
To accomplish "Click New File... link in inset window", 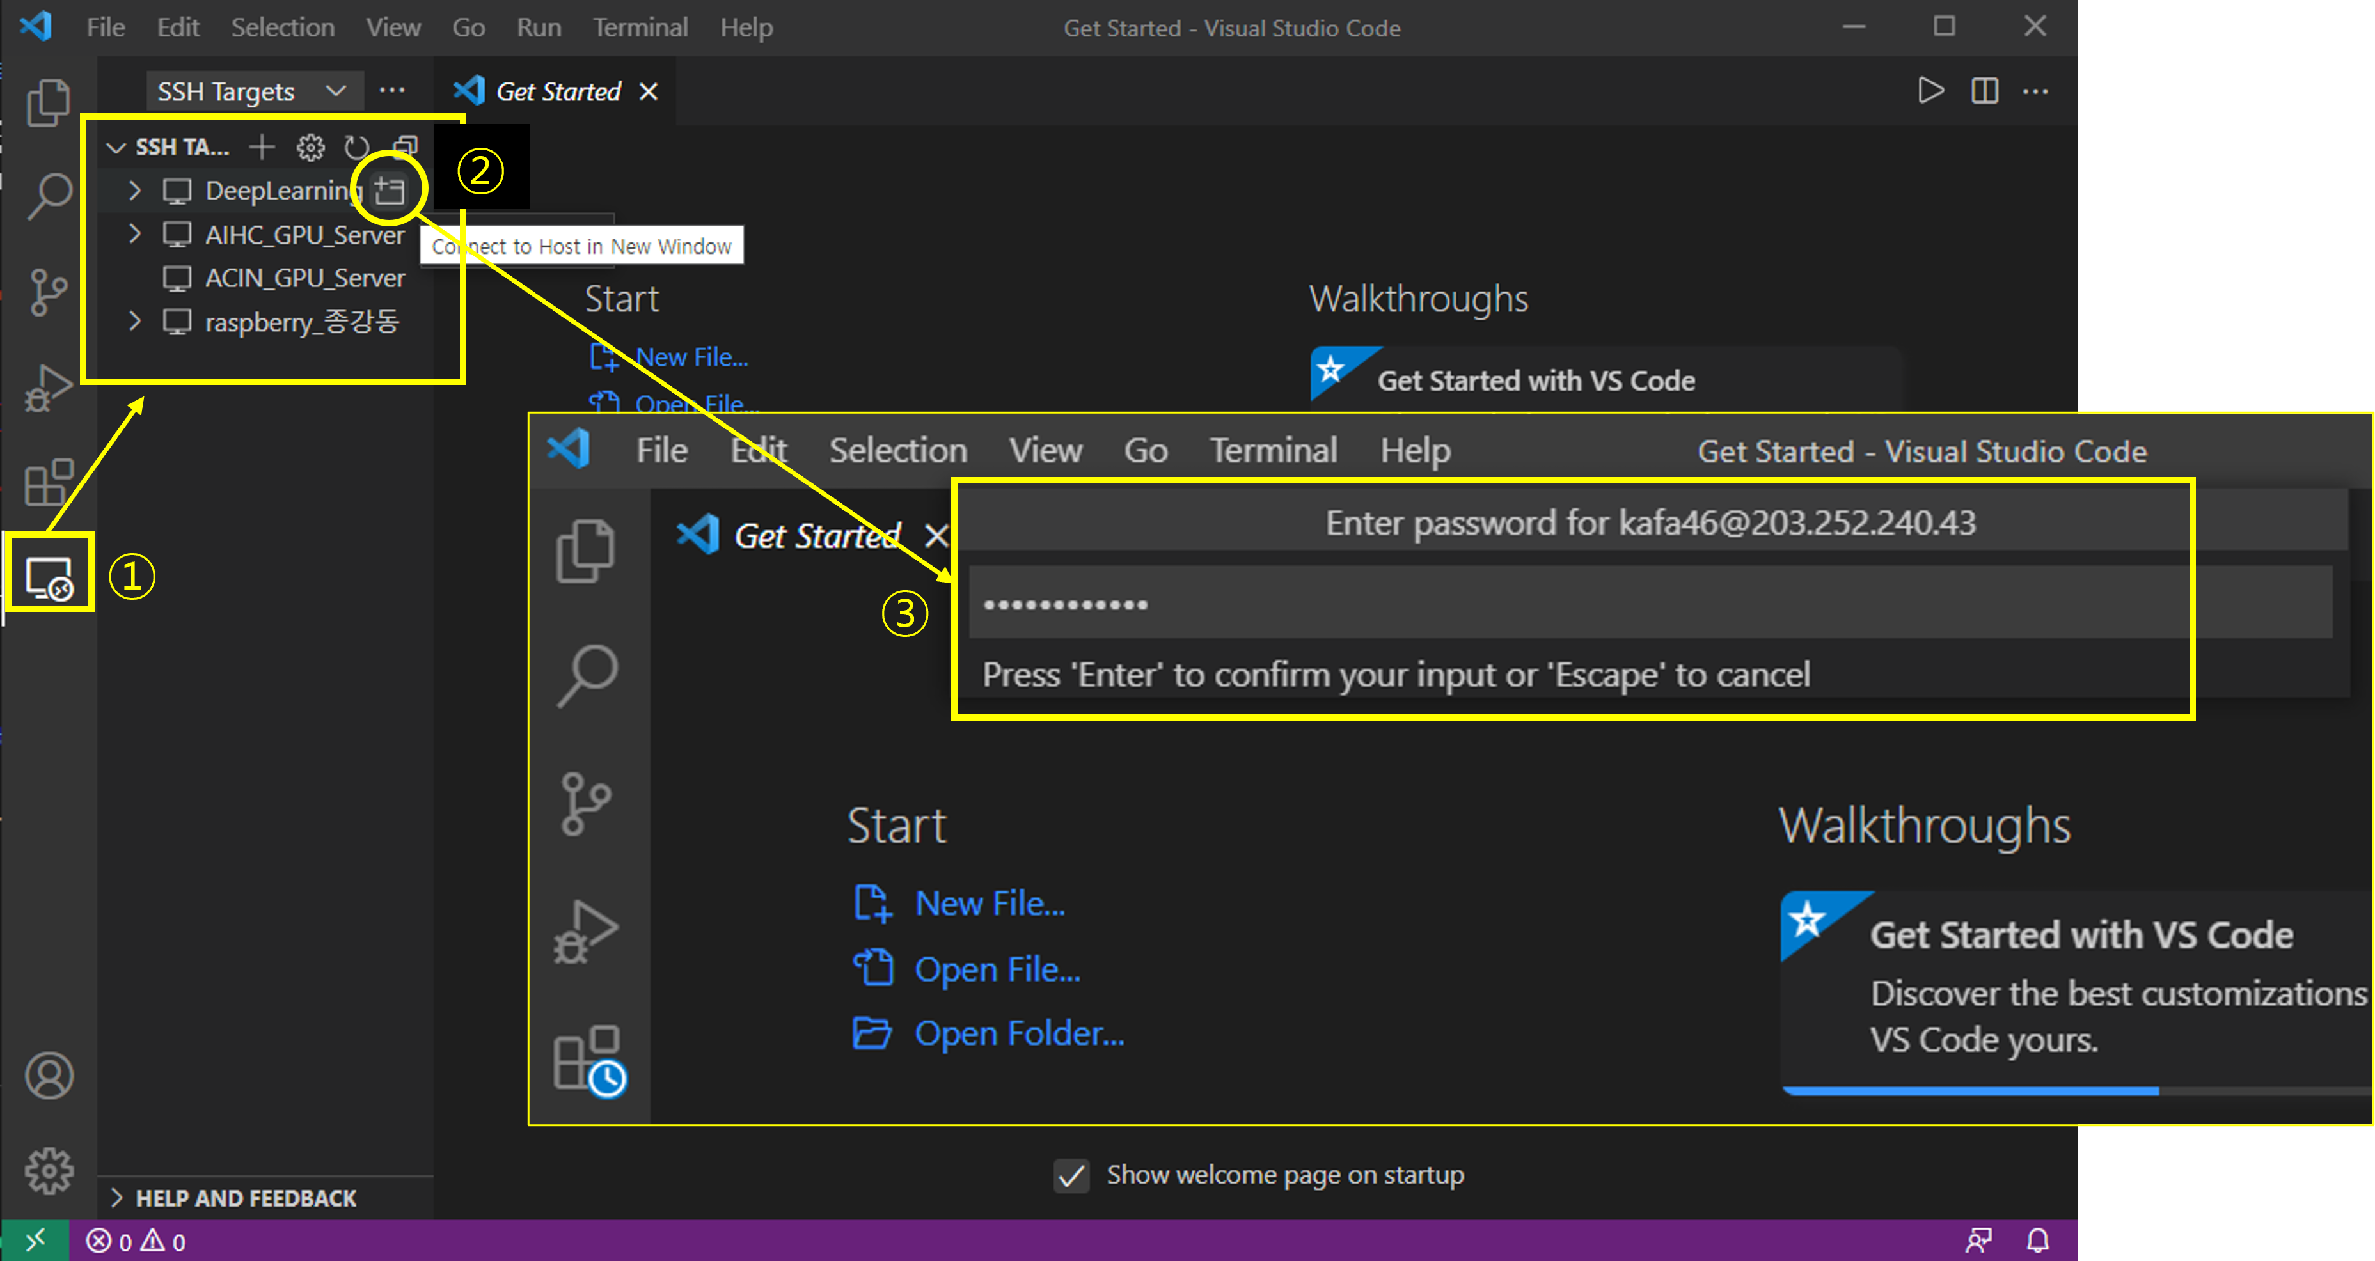I will [x=990, y=904].
